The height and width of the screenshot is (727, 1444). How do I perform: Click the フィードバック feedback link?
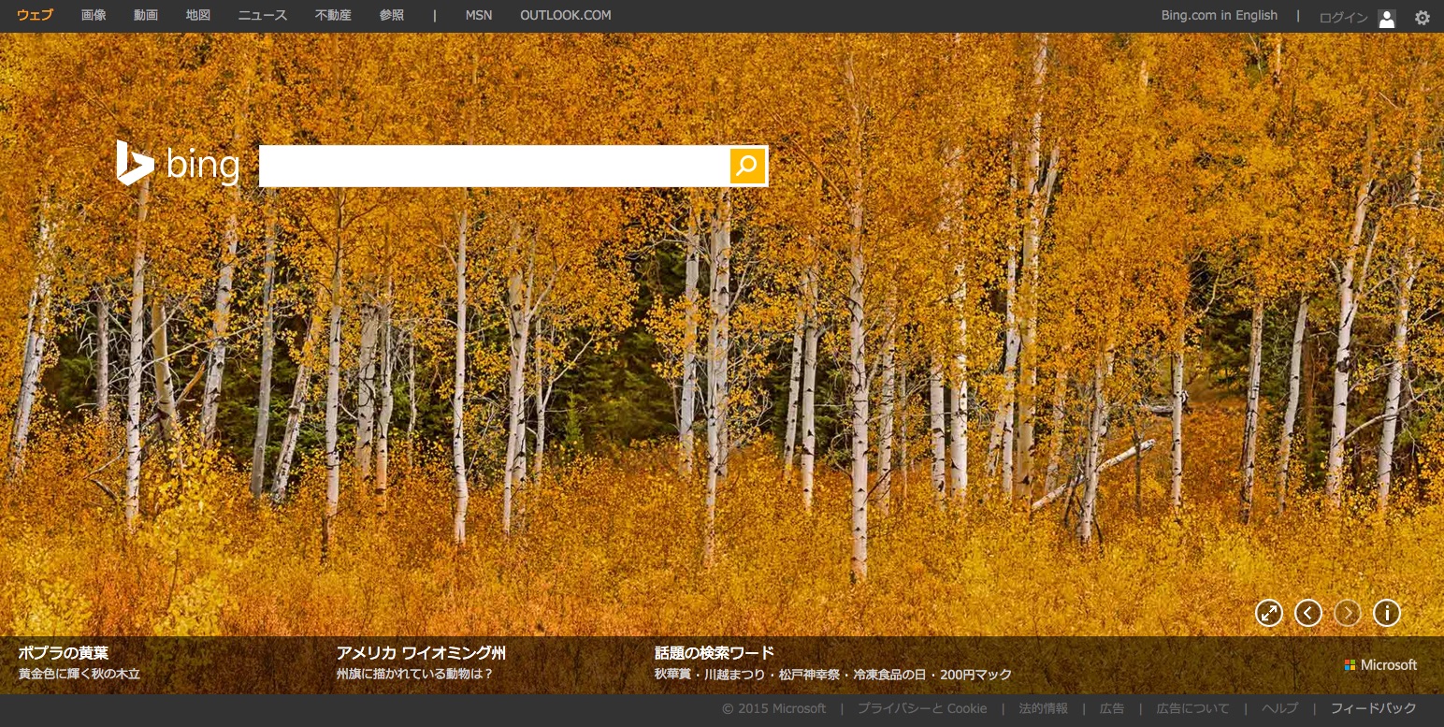(x=1373, y=708)
